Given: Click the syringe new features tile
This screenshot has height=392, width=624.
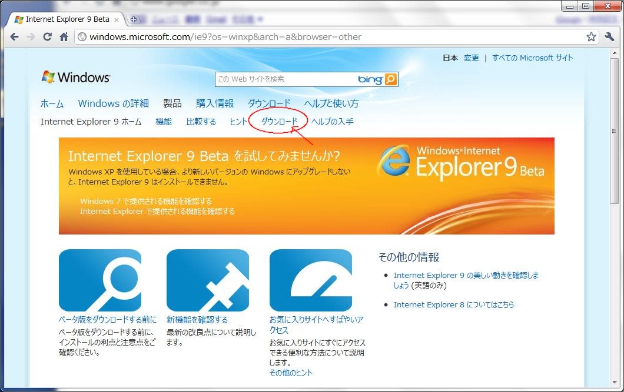Looking at the screenshot, I should pyautogui.click(x=208, y=280).
